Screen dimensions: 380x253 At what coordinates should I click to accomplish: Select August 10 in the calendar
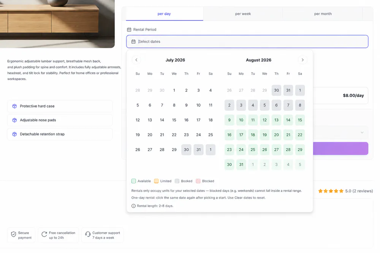pos(241,120)
